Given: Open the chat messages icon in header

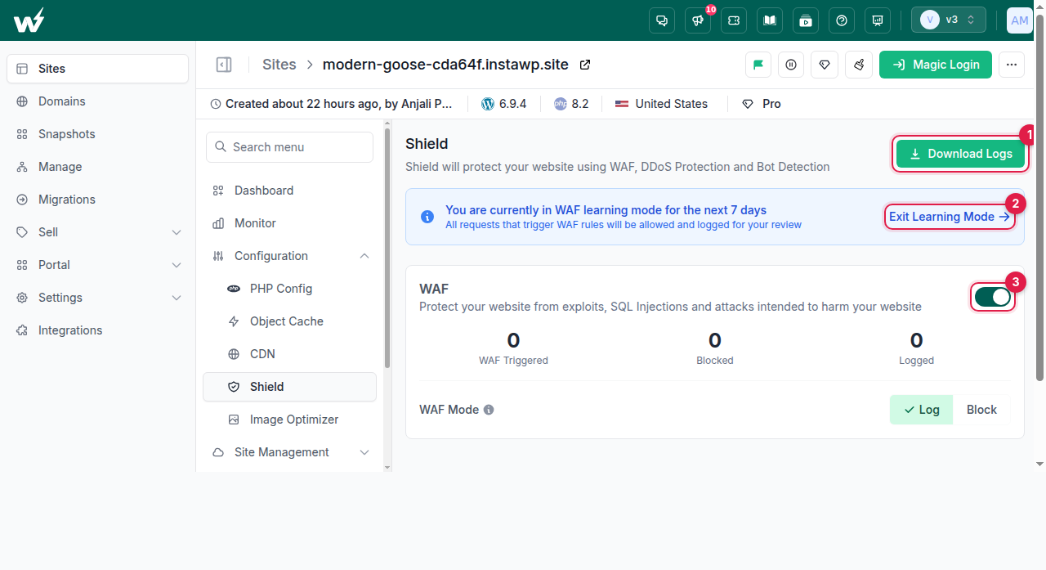Looking at the screenshot, I should 661,20.
